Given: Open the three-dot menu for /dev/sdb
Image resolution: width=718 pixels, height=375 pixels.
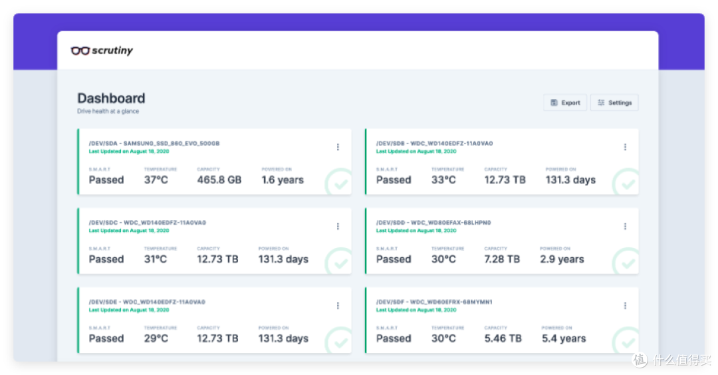Looking at the screenshot, I should [625, 147].
